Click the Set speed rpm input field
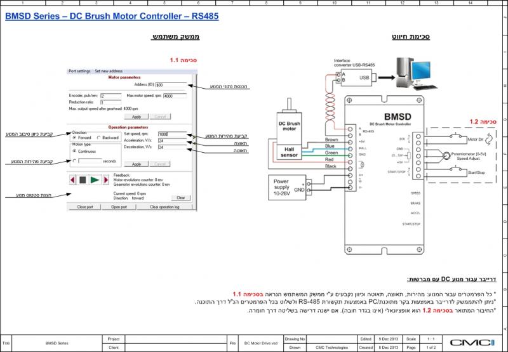The image size is (508, 352). pos(172,134)
